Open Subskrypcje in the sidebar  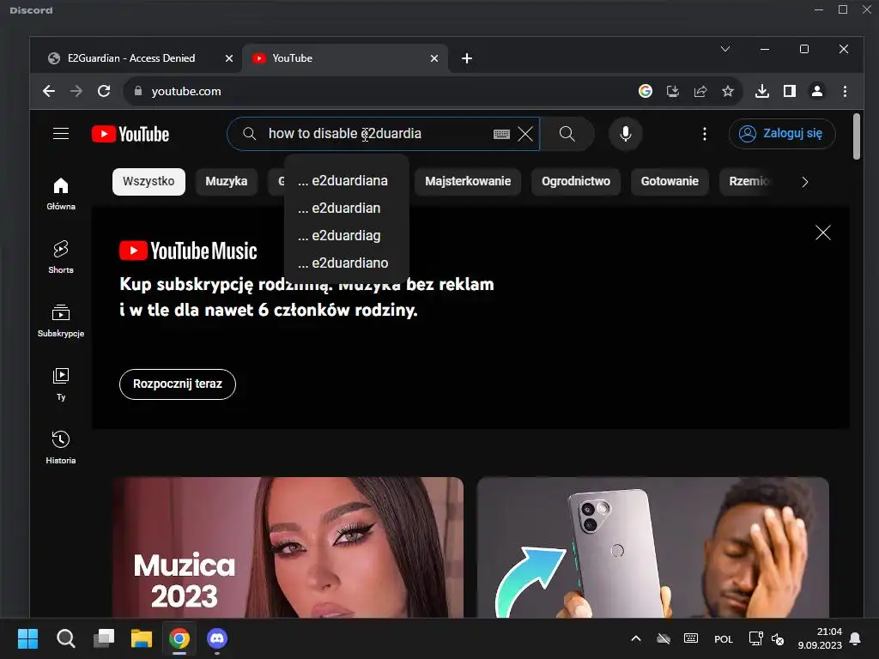point(61,321)
